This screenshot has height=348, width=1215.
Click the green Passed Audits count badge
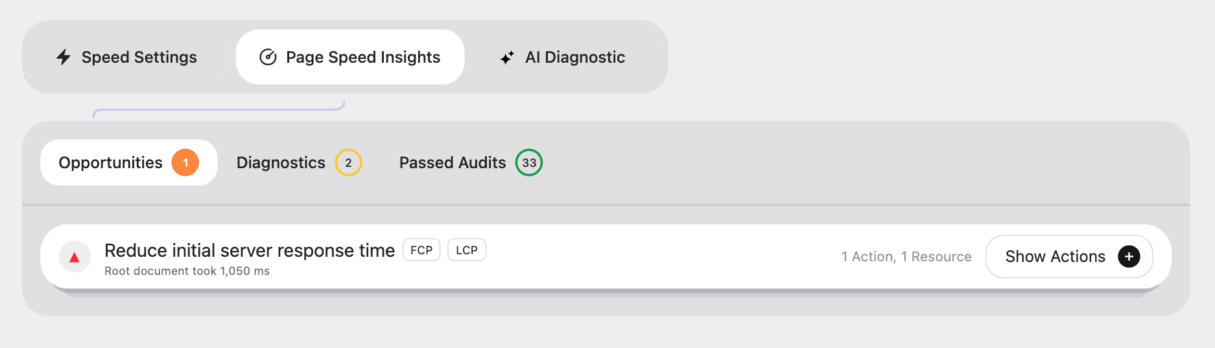tap(529, 163)
